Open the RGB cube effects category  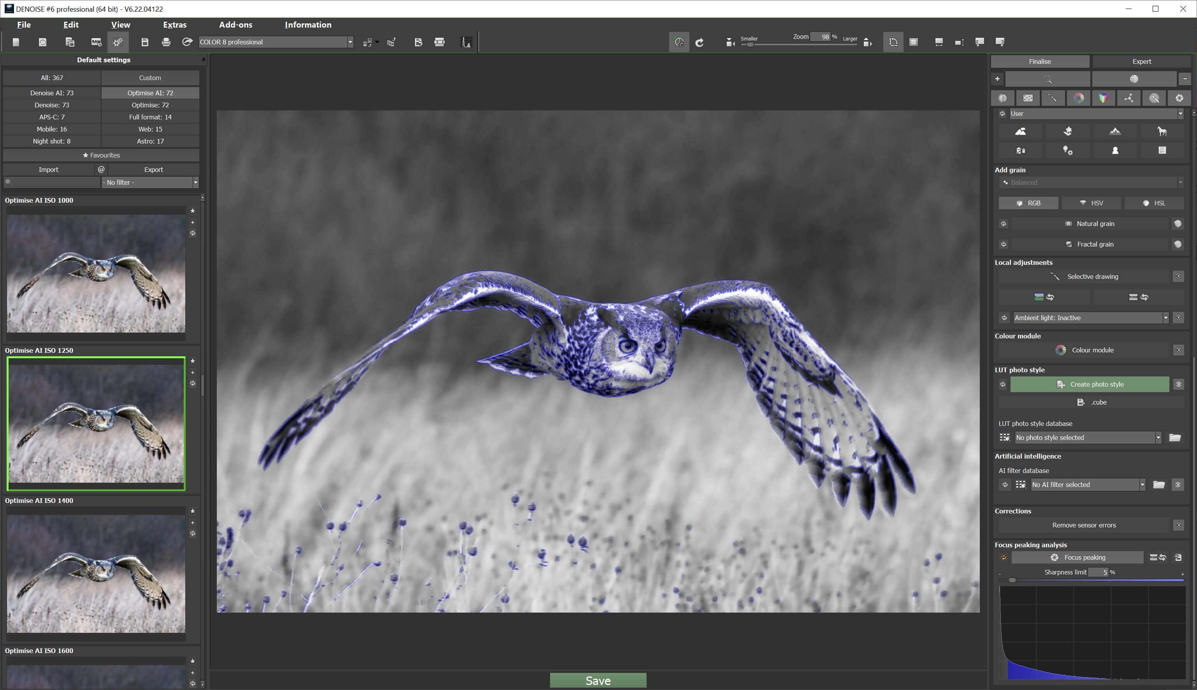click(1104, 98)
